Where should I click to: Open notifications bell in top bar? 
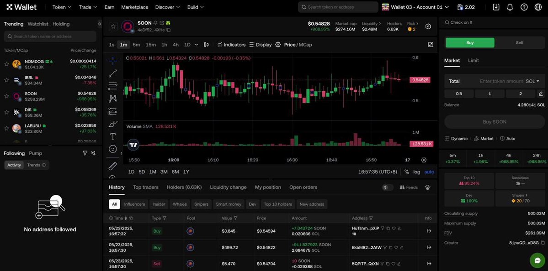coord(510,7)
